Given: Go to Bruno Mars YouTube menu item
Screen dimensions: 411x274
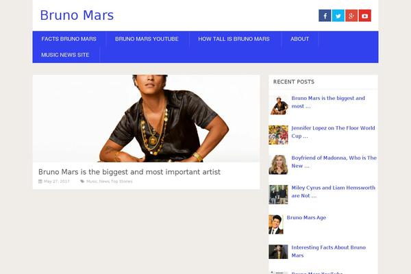Looking at the screenshot, I should tap(147, 39).
